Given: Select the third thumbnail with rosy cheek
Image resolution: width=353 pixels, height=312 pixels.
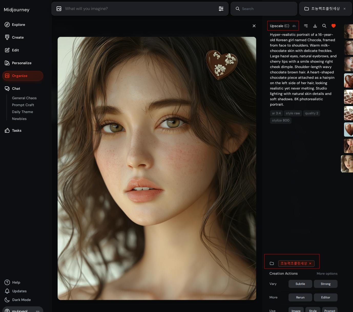Looking at the screenshot, I should point(348,64).
